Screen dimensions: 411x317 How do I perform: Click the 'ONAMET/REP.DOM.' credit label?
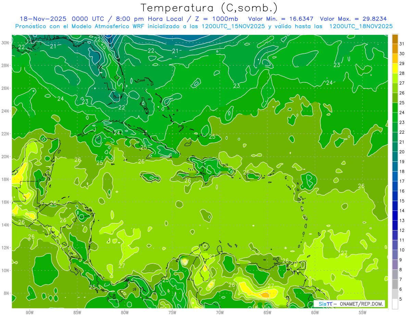click(361, 304)
